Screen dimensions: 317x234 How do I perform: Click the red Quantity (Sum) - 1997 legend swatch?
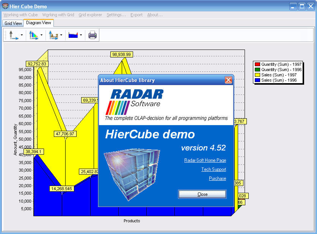[x=257, y=65]
